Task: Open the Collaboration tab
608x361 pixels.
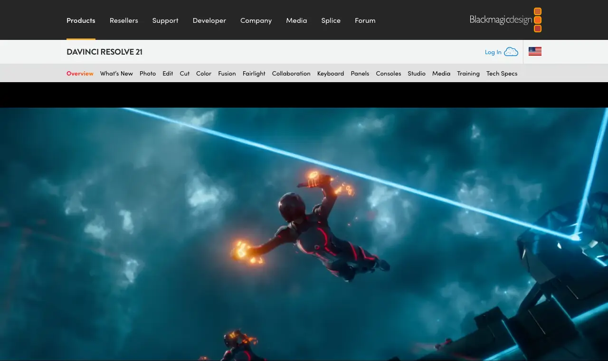Action: 291,73
